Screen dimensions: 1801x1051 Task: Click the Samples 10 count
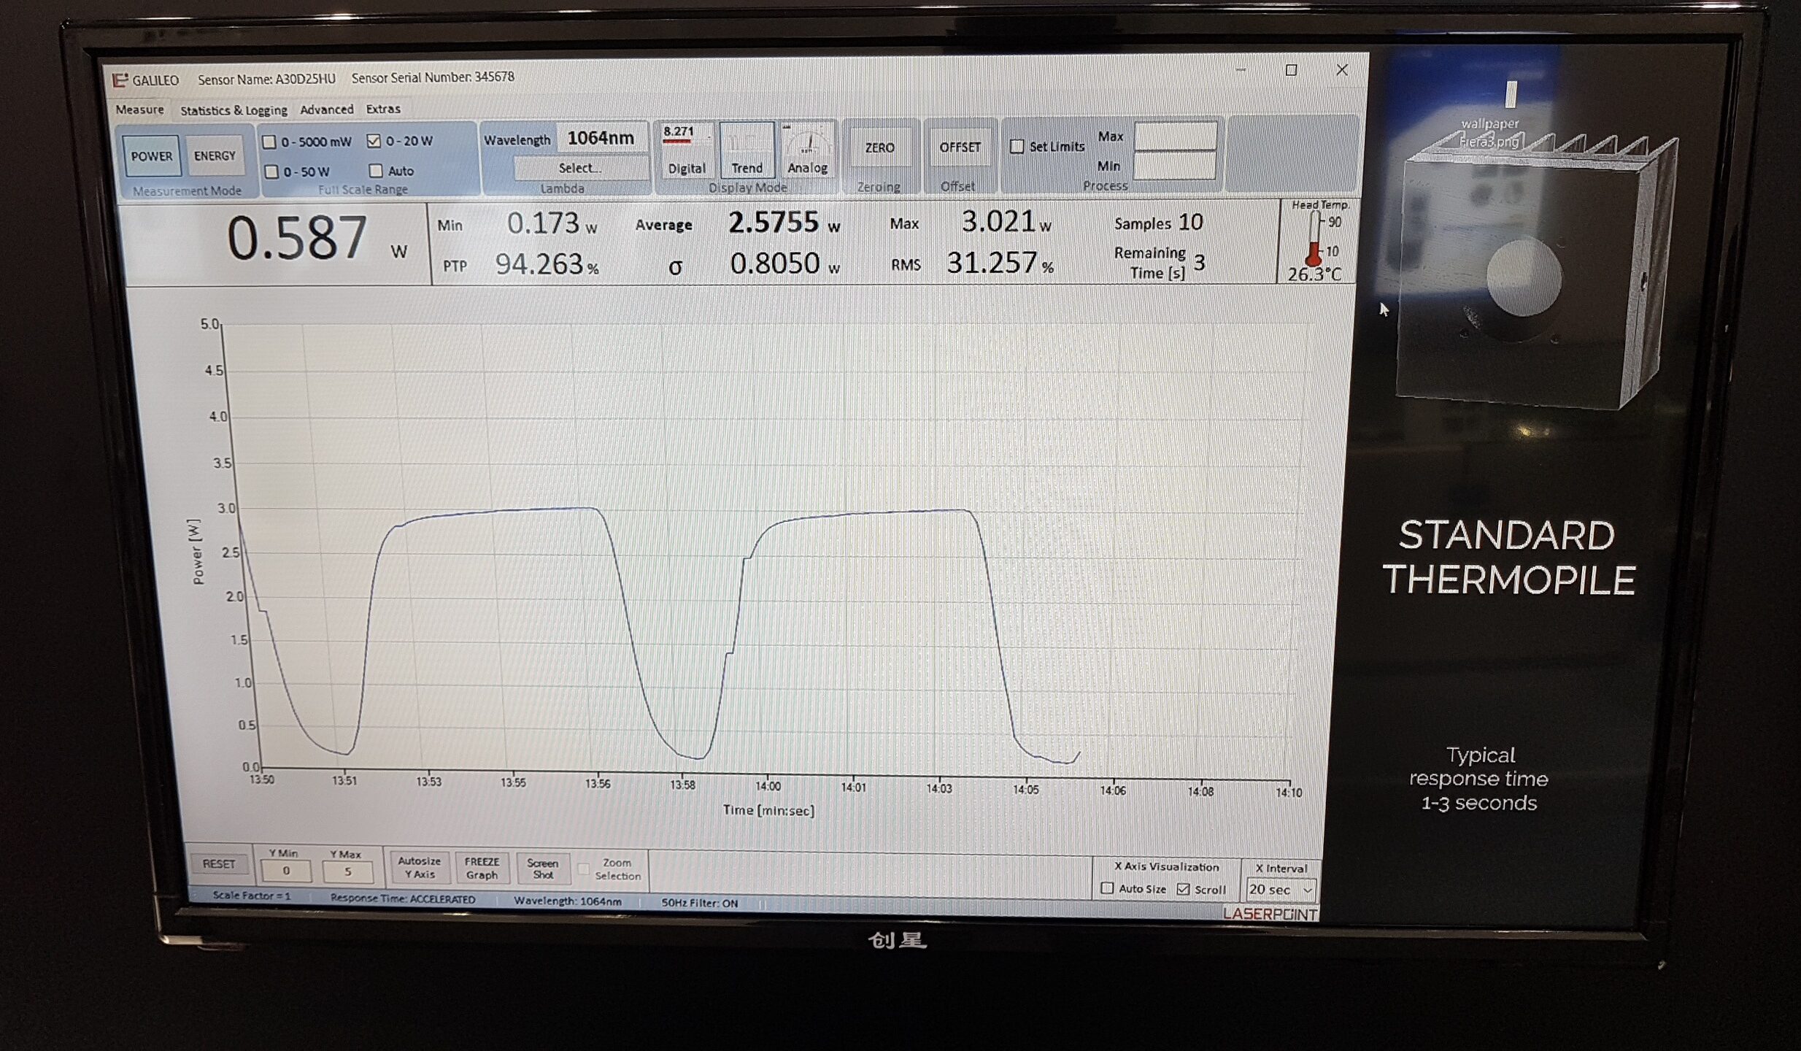click(1190, 223)
